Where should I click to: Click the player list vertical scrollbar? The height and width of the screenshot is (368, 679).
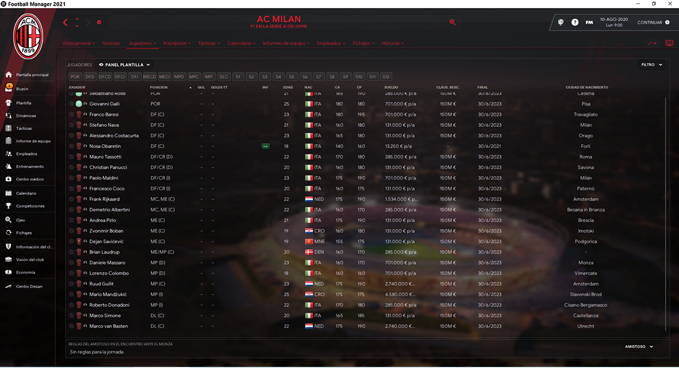666,214
